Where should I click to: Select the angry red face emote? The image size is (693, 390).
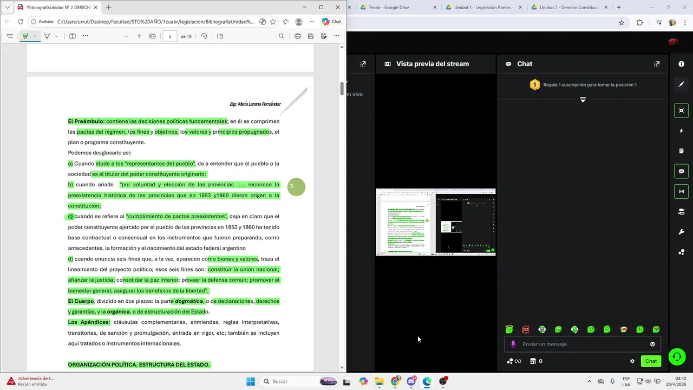coord(526,329)
